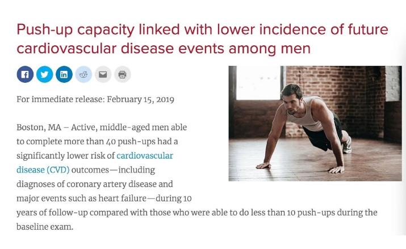The image size is (406, 249).
Task: Share the article on Facebook
Action: [25, 74]
